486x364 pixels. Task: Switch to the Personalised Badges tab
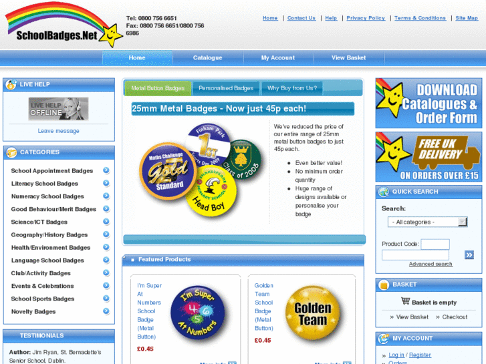tap(226, 88)
